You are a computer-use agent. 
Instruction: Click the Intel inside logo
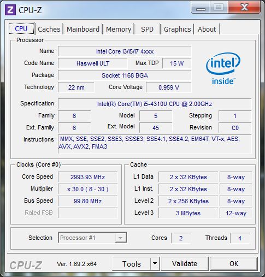coord(223,69)
